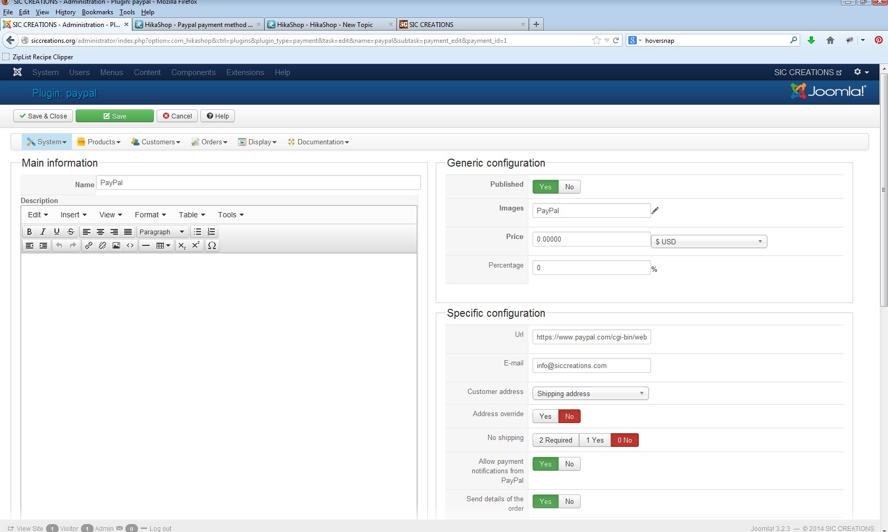Image resolution: width=888 pixels, height=532 pixels.
Task: Expand the HikaShop Orders menu
Action: point(209,142)
